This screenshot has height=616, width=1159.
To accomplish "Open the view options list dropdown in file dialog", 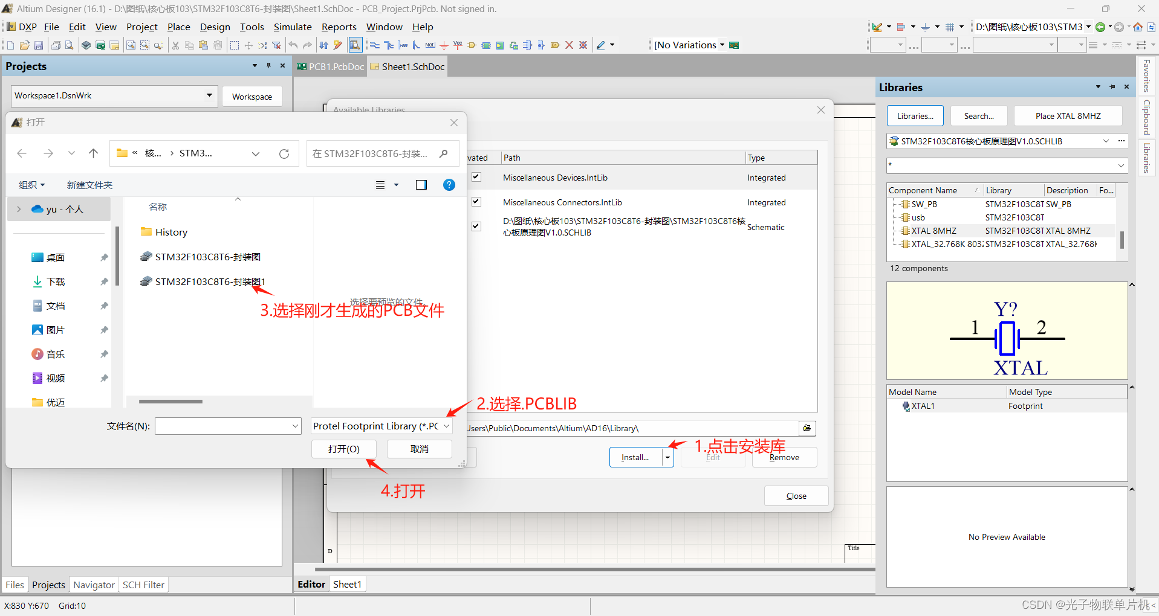I will (x=397, y=185).
